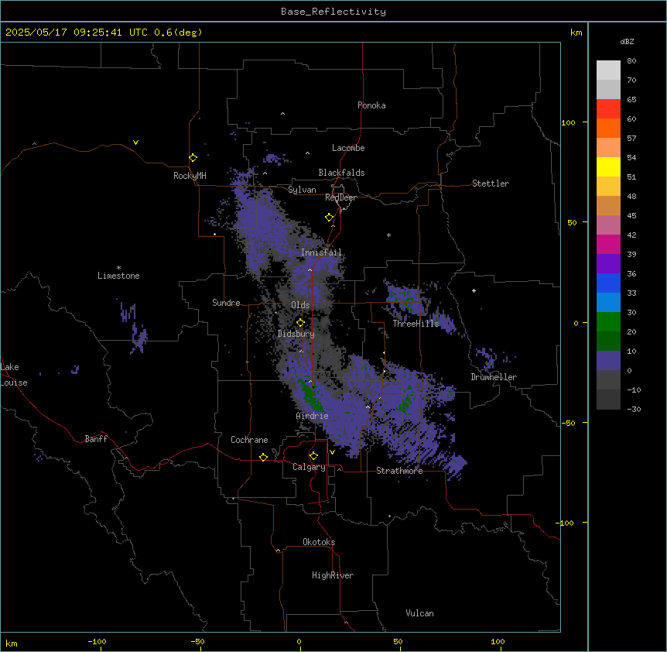This screenshot has height=652, width=667.
Task: Select the Didsbury label
Action: [x=296, y=334]
